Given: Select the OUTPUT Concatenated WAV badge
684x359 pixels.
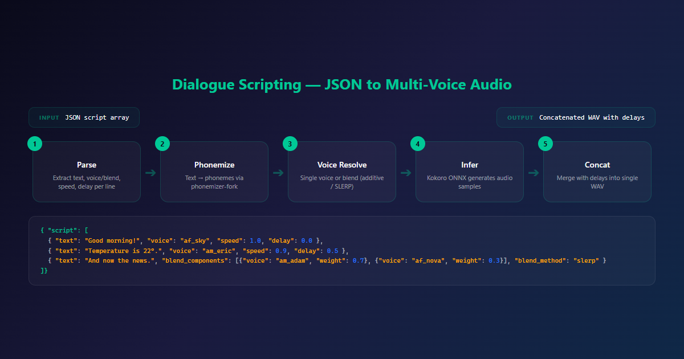Looking at the screenshot, I should pyautogui.click(x=576, y=117).
